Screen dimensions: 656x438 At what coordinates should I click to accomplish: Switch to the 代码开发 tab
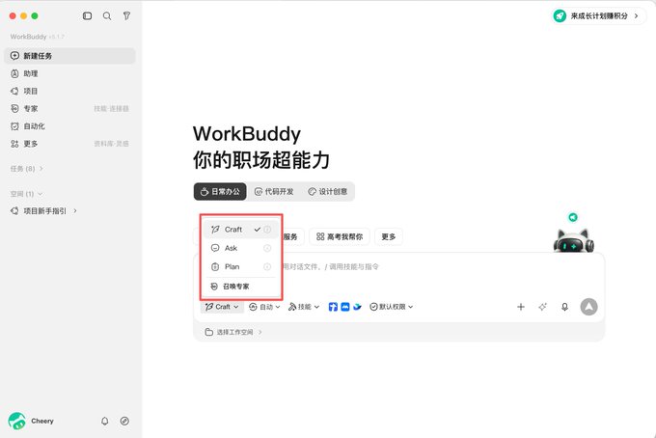[274, 192]
